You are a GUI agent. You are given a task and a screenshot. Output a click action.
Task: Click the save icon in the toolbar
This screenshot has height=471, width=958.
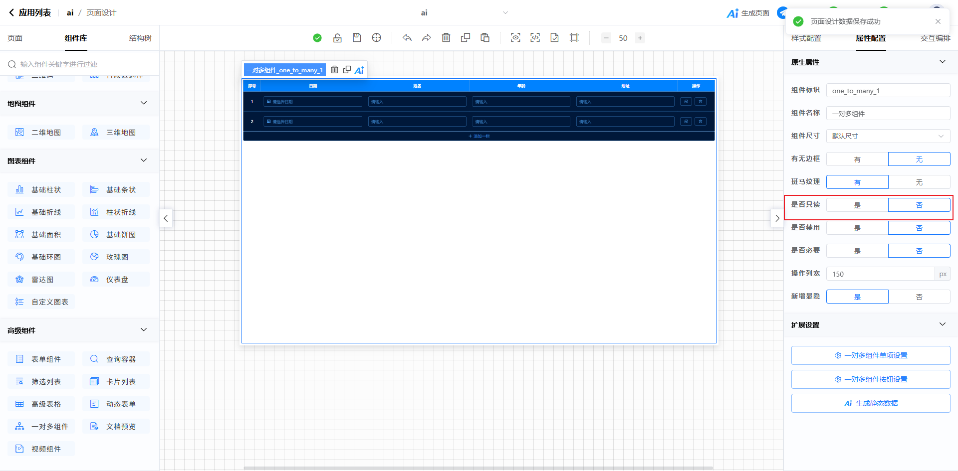click(357, 38)
